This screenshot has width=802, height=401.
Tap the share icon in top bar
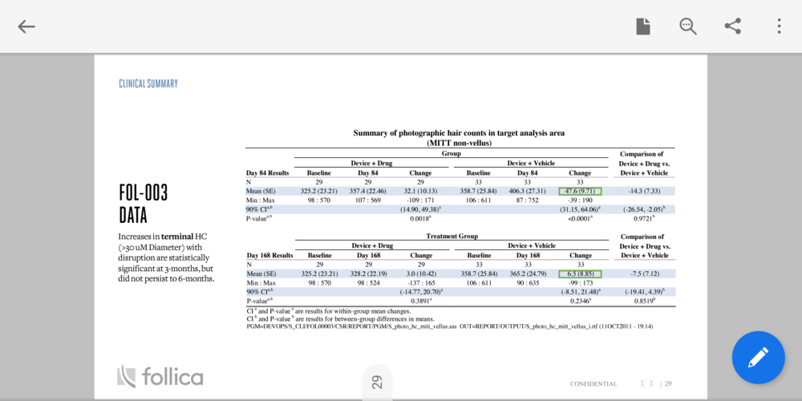pyautogui.click(x=733, y=26)
